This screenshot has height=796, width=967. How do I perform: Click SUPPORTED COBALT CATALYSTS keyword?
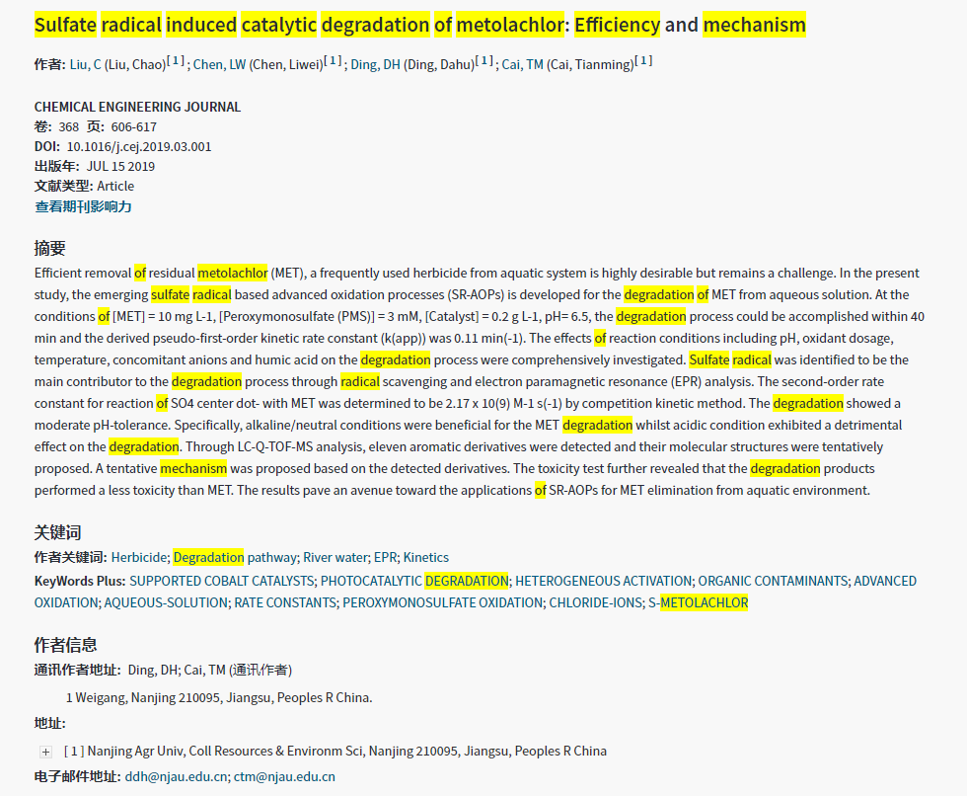(221, 581)
